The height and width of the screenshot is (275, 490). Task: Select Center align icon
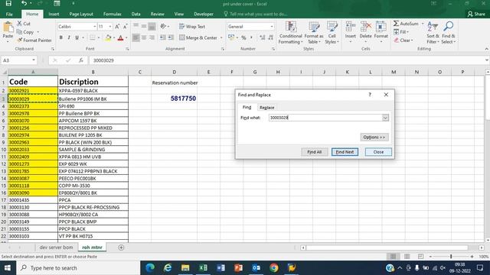(144, 37)
